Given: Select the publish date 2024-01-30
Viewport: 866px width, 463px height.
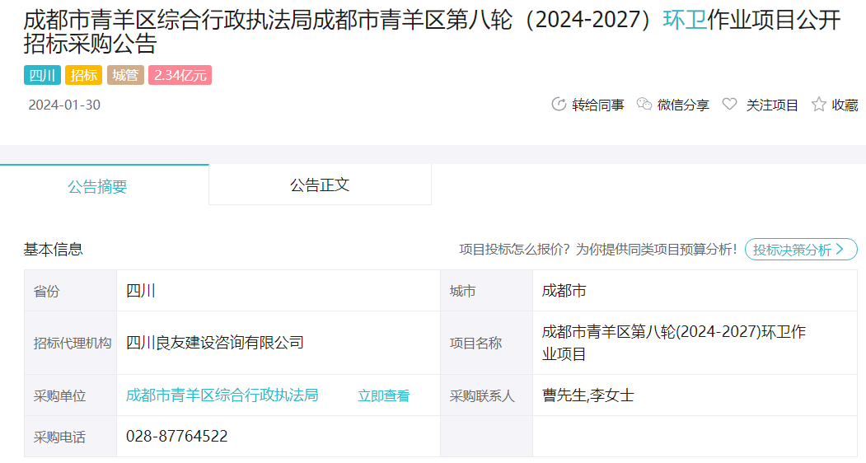Looking at the screenshot, I should 64,105.
